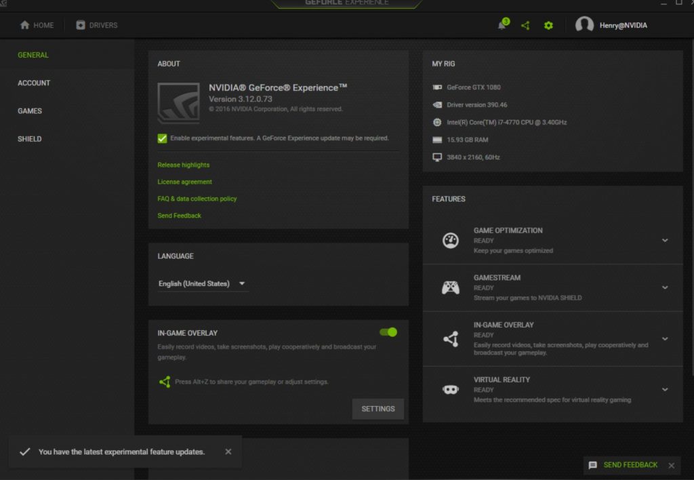Click the Home house icon
Image resolution: width=694 pixels, height=480 pixels.
[25, 25]
